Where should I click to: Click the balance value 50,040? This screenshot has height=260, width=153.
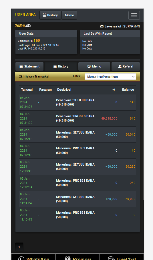tap(130, 134)
